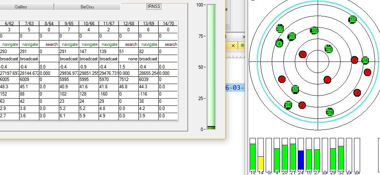This screenshot has width=380, height=175.
Task: Click green satellite 24 in sky plot
Action: (x=365, y=60)
